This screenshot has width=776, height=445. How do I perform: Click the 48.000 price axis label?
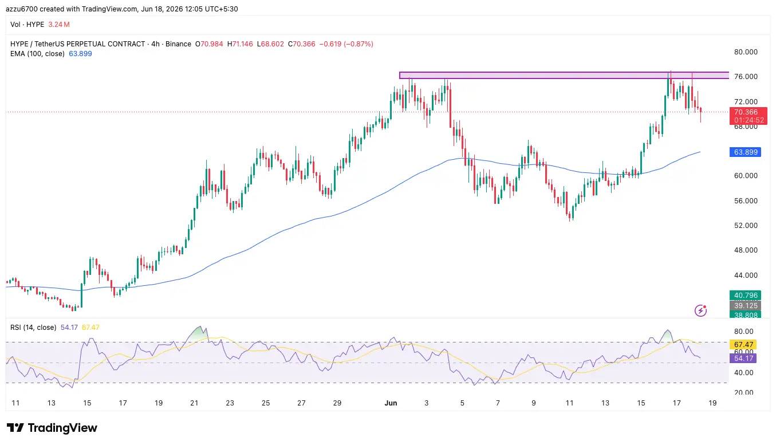[746, 250]
